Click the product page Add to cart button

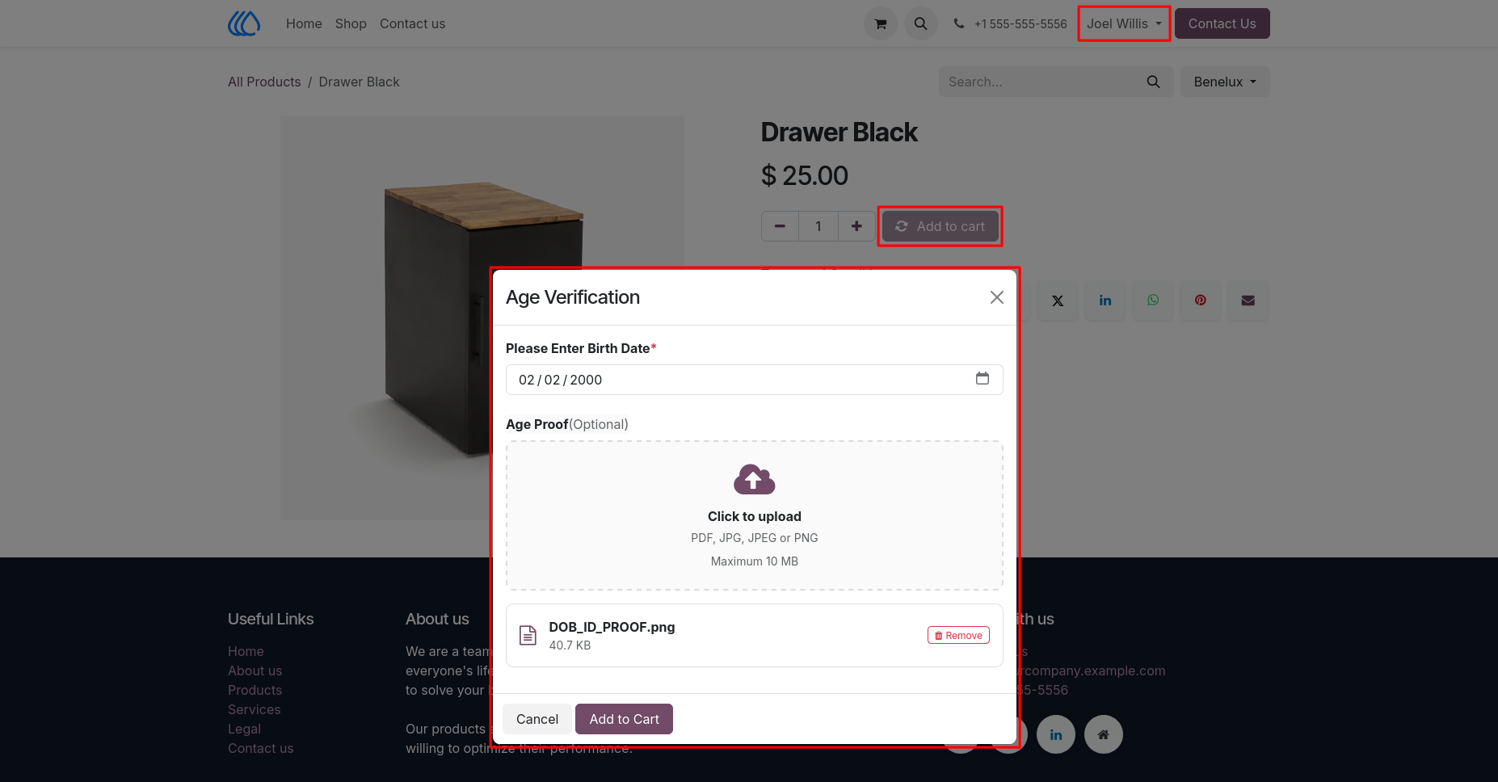(940, 226)
